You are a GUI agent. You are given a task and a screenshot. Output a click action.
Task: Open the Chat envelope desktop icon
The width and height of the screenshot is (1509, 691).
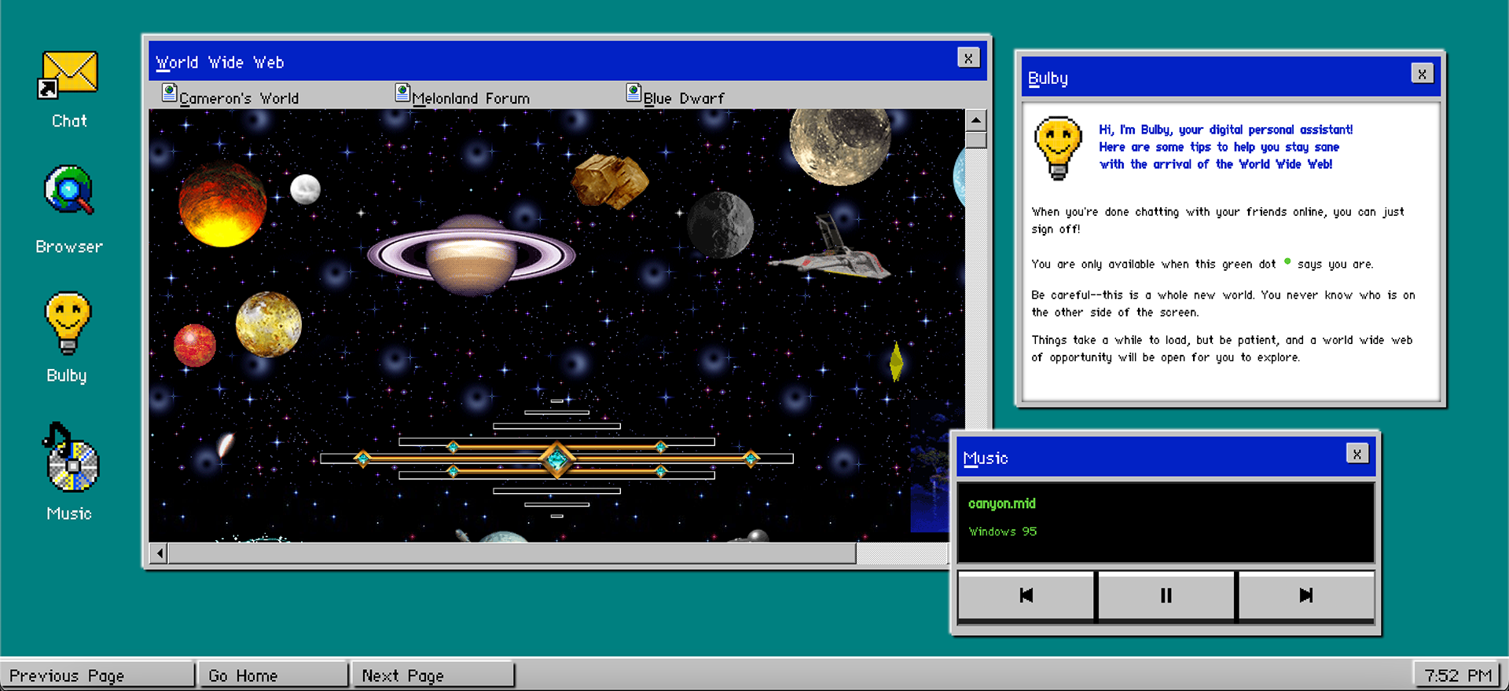pyautogui.click(x=68, y=75)
